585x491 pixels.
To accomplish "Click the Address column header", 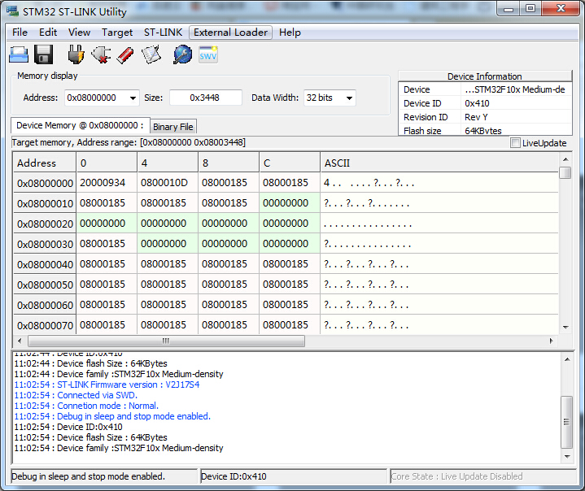I will pyautogui.click(x=45, y=163).
